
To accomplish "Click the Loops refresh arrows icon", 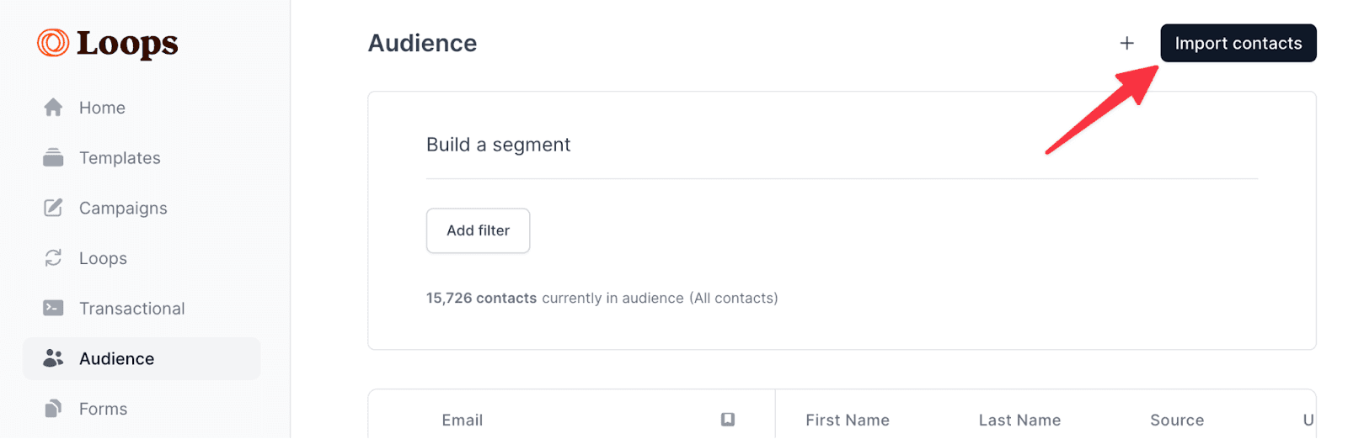I will [x=53, y=258].
